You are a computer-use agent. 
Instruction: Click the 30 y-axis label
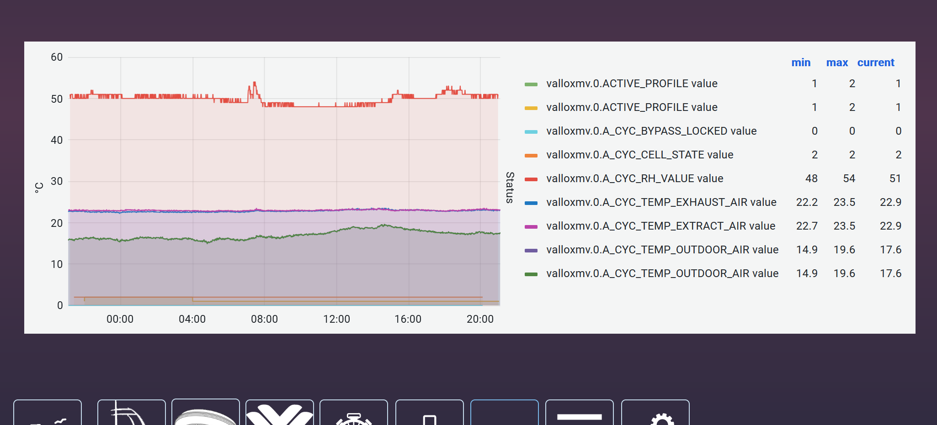(57, 181)
